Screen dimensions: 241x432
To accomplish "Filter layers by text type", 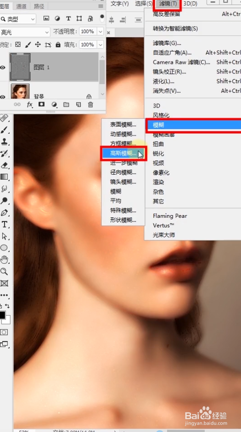I will pos(68,18).
